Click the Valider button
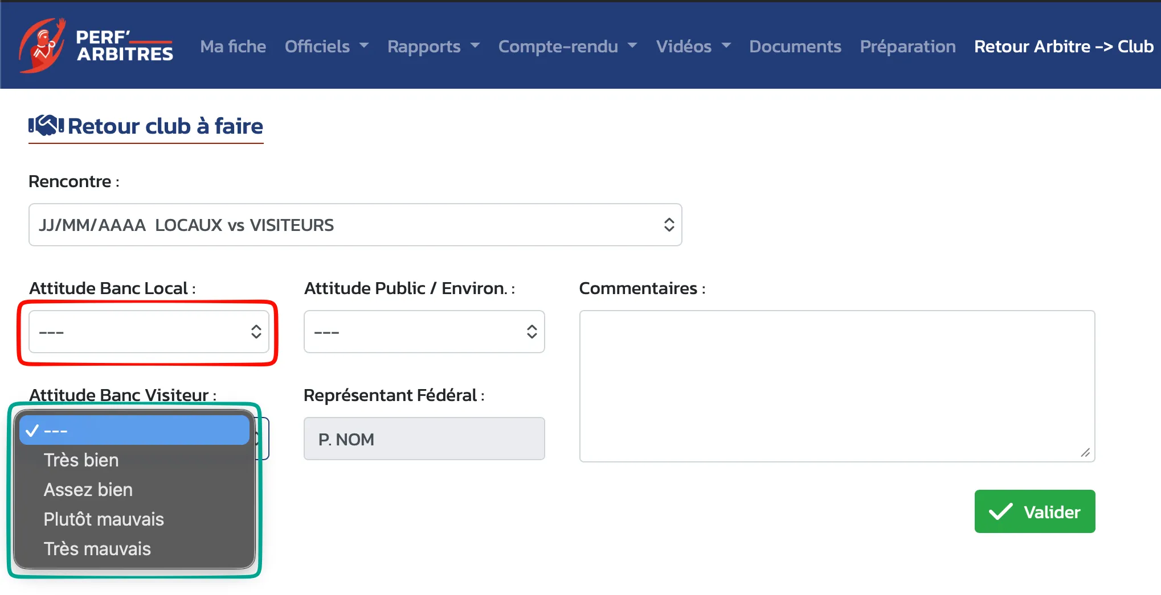The height and width of the screenshot is (595, 1161). click(x=1035, y=511)
